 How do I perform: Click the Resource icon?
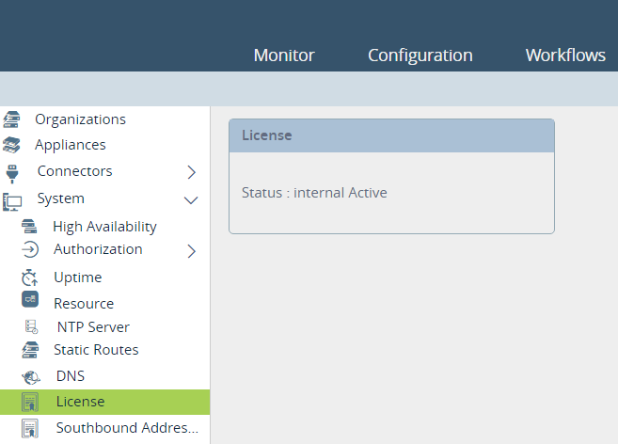30,299
